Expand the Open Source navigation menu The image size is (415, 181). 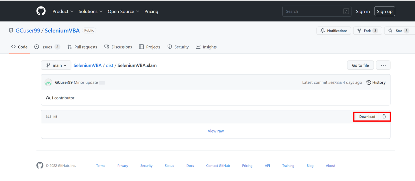coord(123,11)
